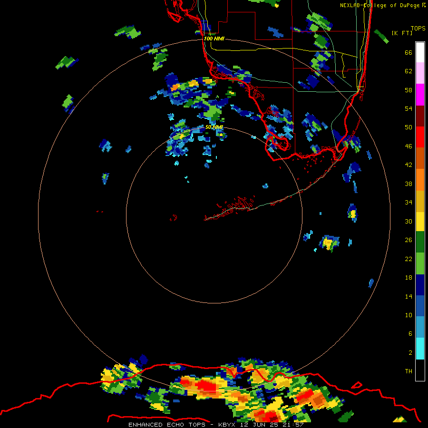The height and width of the screenshot is (428, 428).
Task: Click the legend 'TH' label
Action: coord(409,371)
